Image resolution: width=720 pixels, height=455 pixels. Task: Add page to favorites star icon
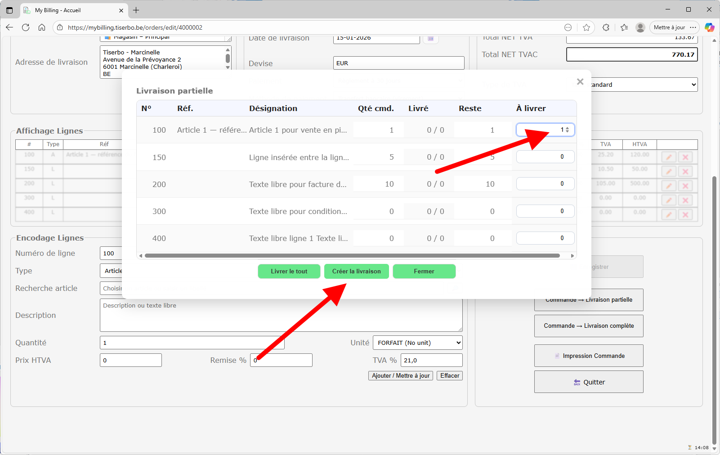586,27
